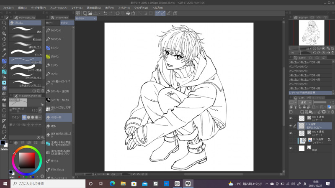Select the Move layer tool
The image size is (335, 188).
(4, 39)
